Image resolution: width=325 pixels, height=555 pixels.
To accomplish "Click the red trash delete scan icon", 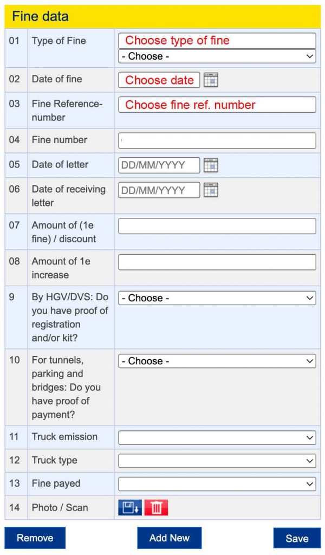I will pos(156,507).
